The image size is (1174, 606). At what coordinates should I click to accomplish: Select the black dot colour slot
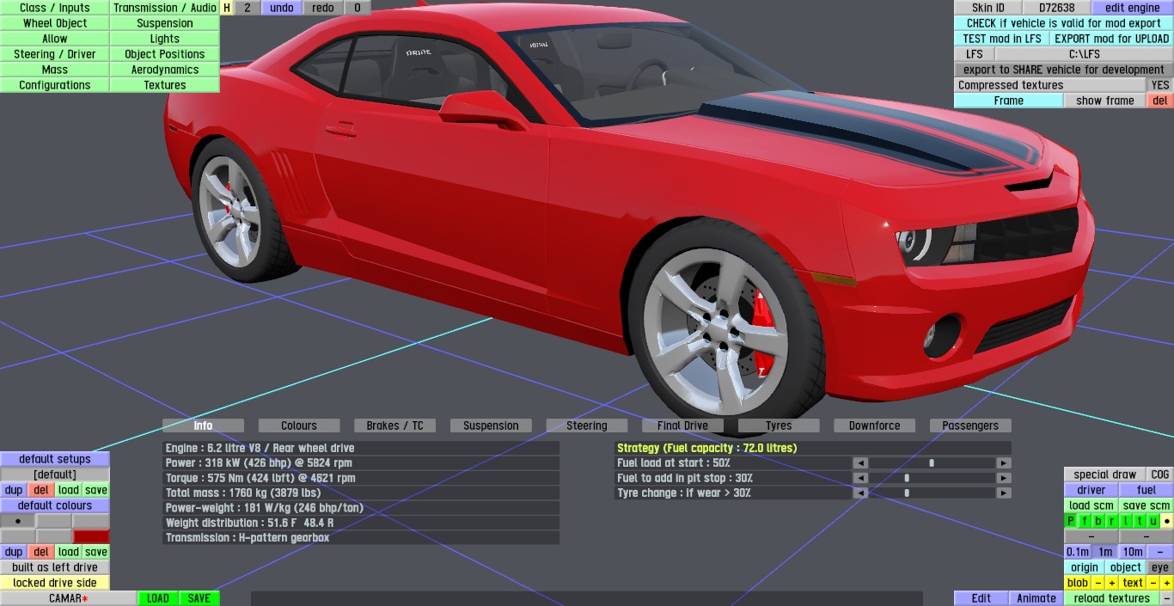tap(18, 521)
